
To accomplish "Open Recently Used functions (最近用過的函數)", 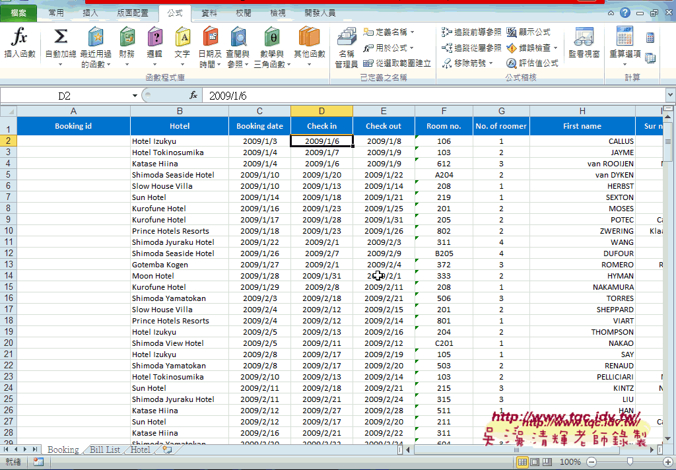I will [96, 48].
